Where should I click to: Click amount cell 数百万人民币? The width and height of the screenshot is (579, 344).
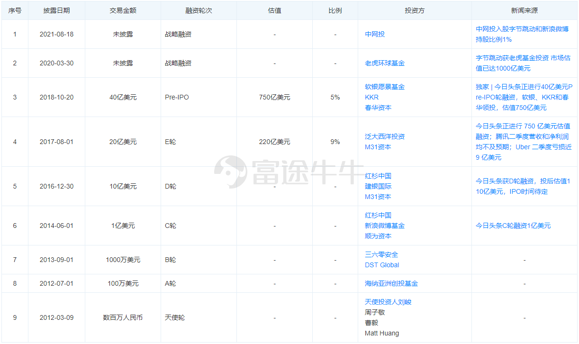click(123, 317)
